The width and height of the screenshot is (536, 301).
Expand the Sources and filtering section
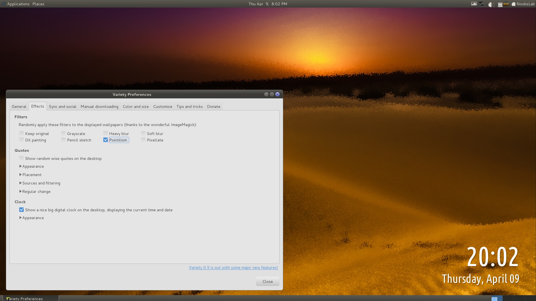click(40, 183)
